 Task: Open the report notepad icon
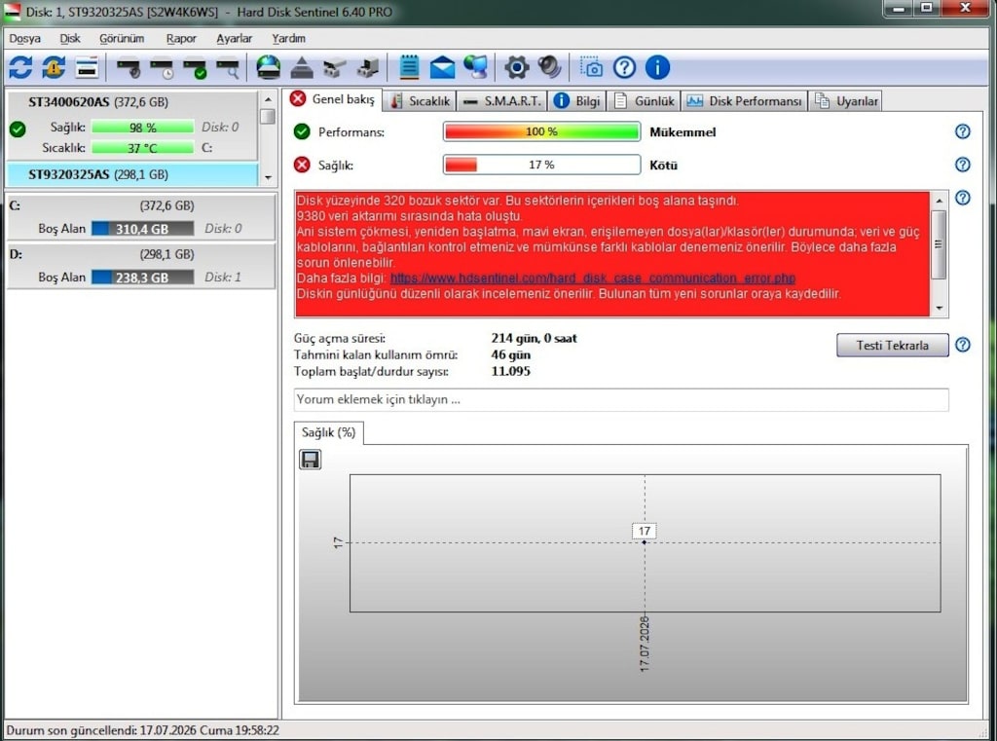click(409, 67)
